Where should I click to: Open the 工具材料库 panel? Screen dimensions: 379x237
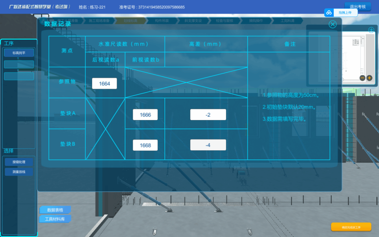[55, 219]
